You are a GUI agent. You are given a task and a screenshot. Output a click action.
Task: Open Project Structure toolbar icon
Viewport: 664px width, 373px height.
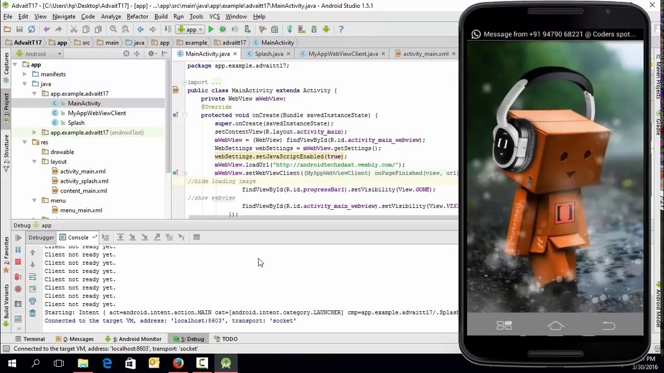(274, 30)
